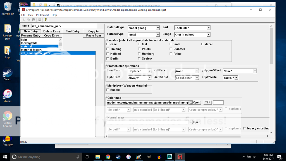Open iTunes from the taskbar
The width and height of the screenshot is (286, 161).
point(128,157)
